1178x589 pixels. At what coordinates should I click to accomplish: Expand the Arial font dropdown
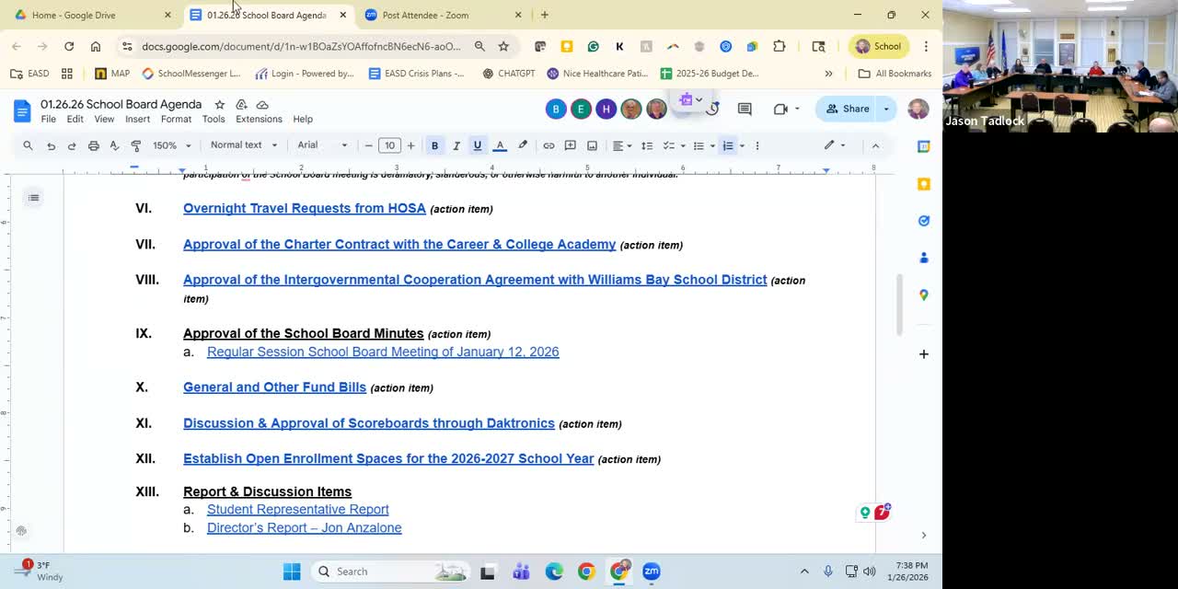322,145
